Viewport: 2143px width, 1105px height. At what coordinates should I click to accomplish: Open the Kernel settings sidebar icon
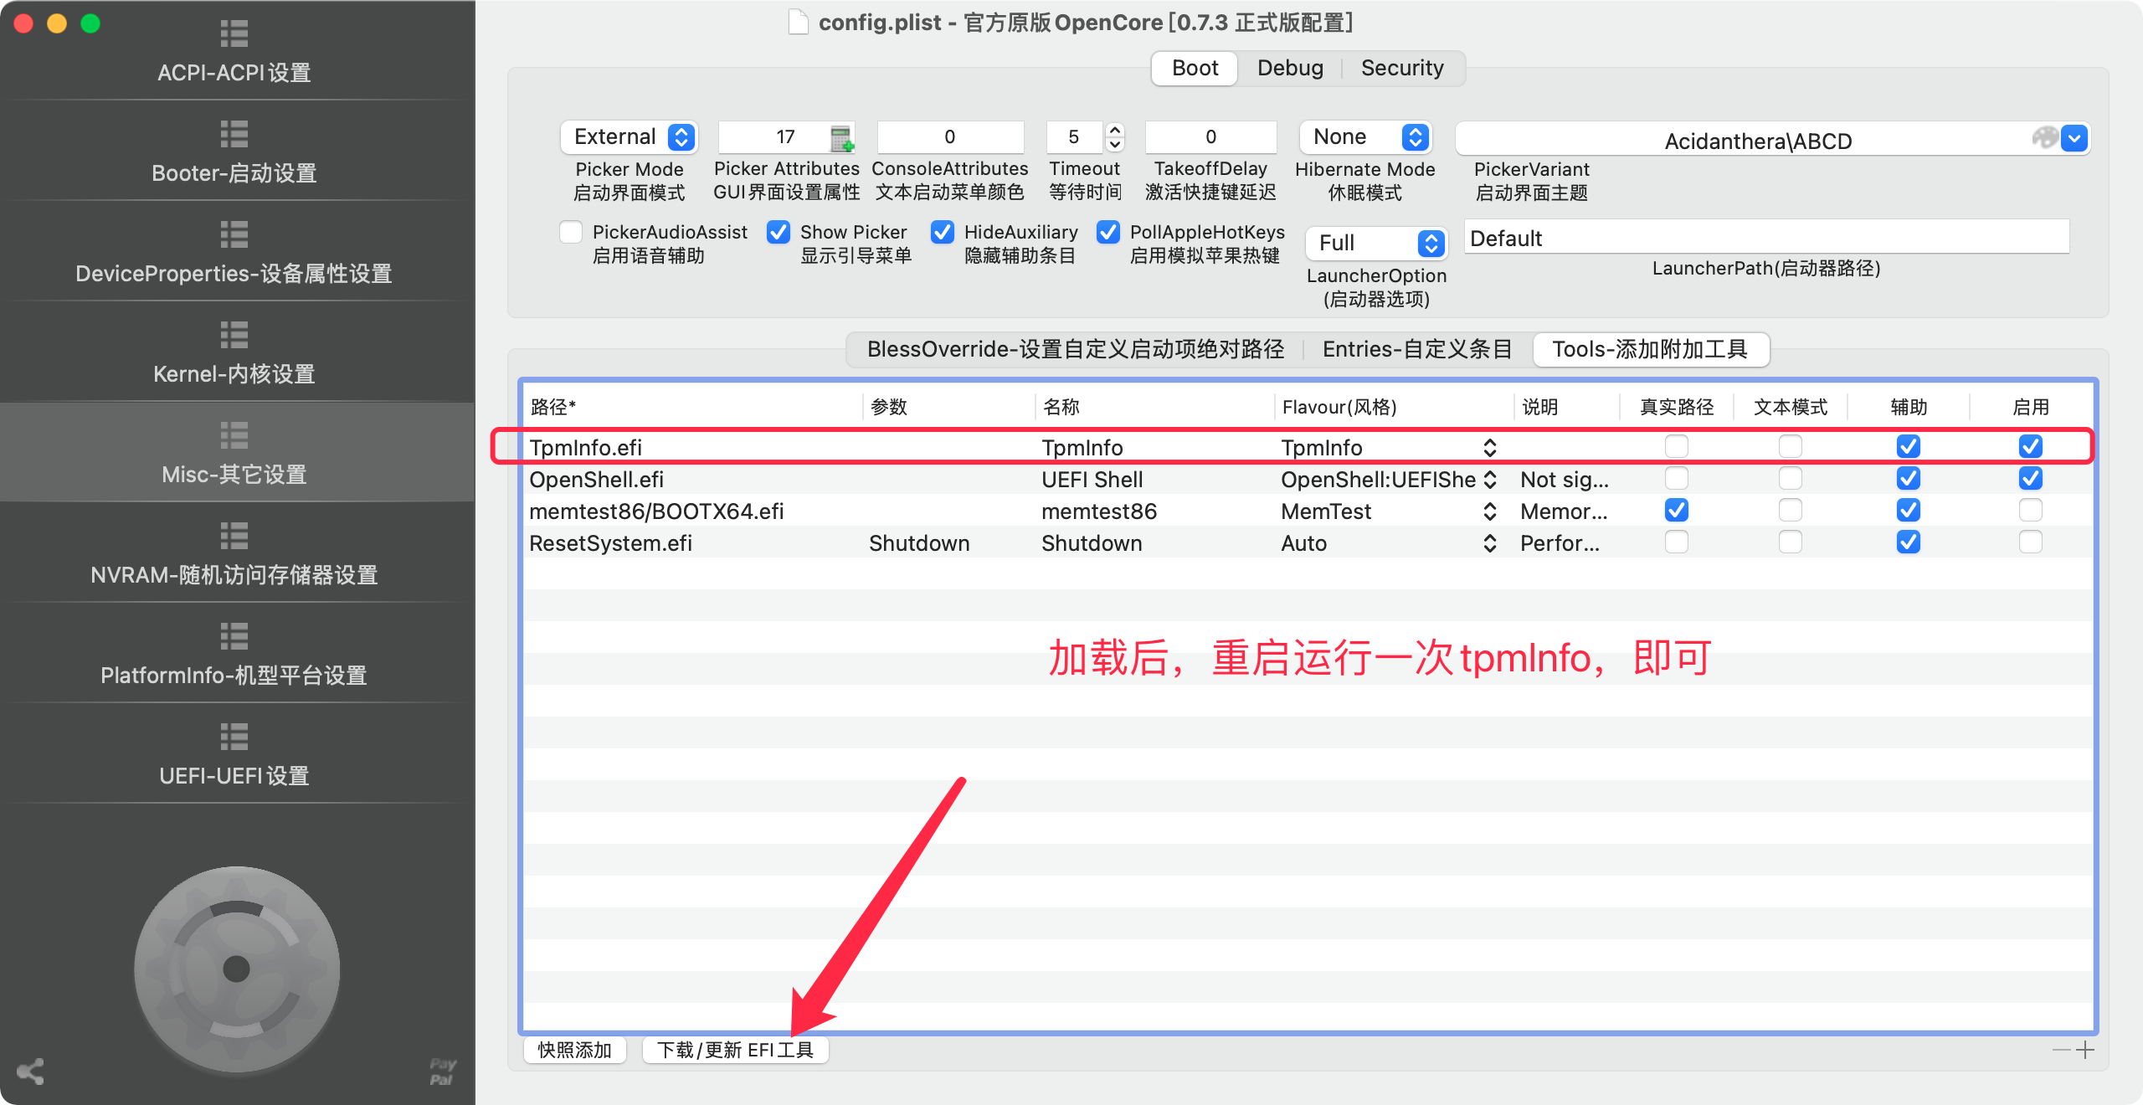pyautogui.click(x=234, y=336)
